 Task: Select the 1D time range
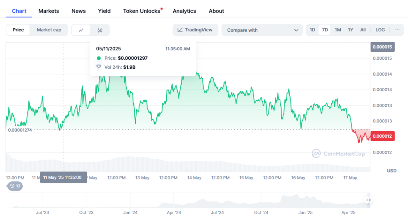click(312, 30)
